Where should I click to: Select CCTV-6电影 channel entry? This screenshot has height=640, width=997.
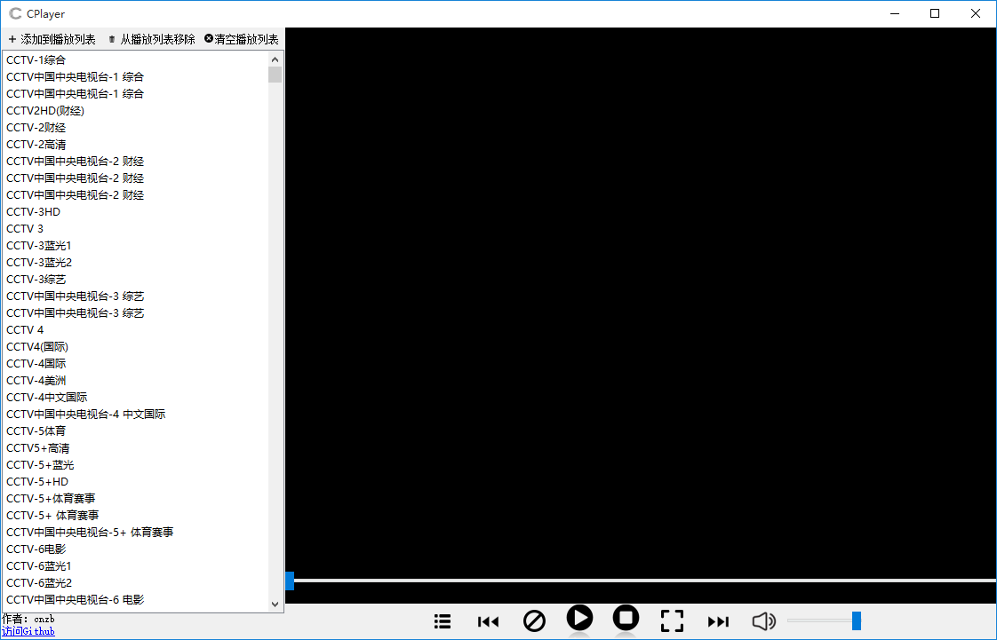pos(36,549)
